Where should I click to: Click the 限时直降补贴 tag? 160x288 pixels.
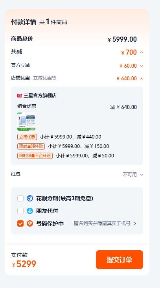pos(31,146)
